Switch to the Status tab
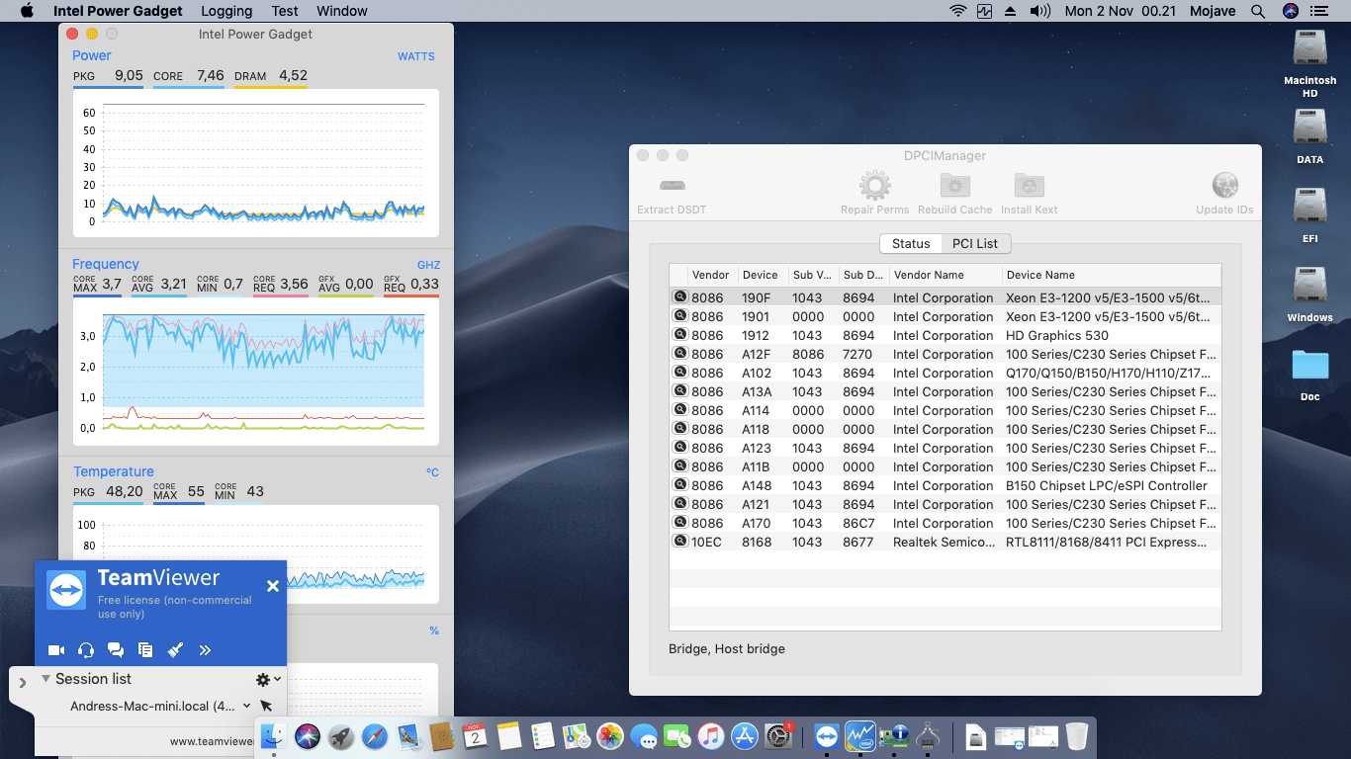 [910, 243]
